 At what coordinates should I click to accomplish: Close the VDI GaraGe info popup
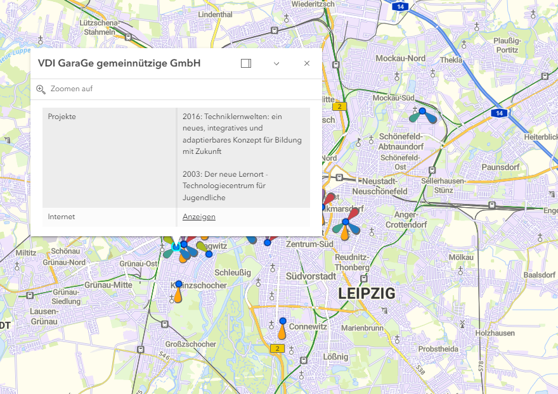point(307,63)
